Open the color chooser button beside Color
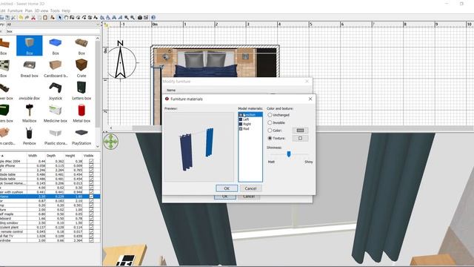This screenshot has width=474, height=267. [x=300, y=131]
